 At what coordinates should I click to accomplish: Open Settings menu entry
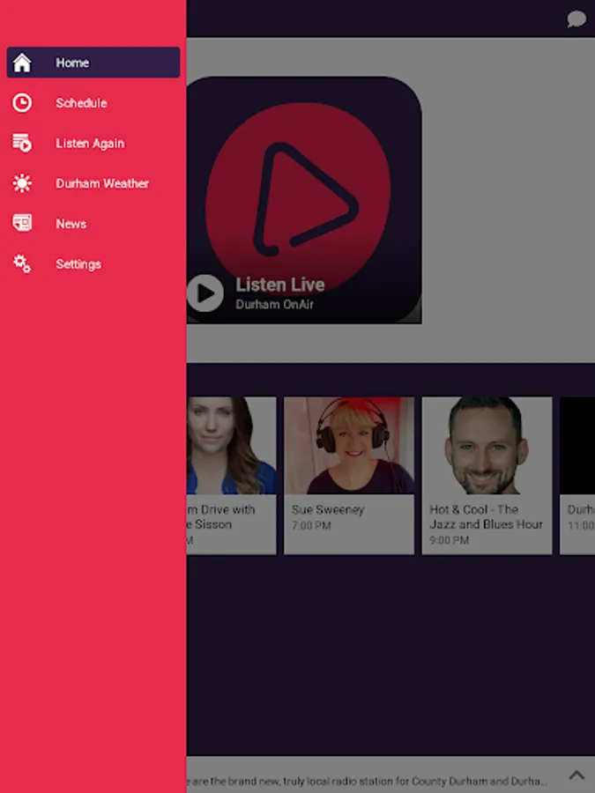click(x=93, y=263)
